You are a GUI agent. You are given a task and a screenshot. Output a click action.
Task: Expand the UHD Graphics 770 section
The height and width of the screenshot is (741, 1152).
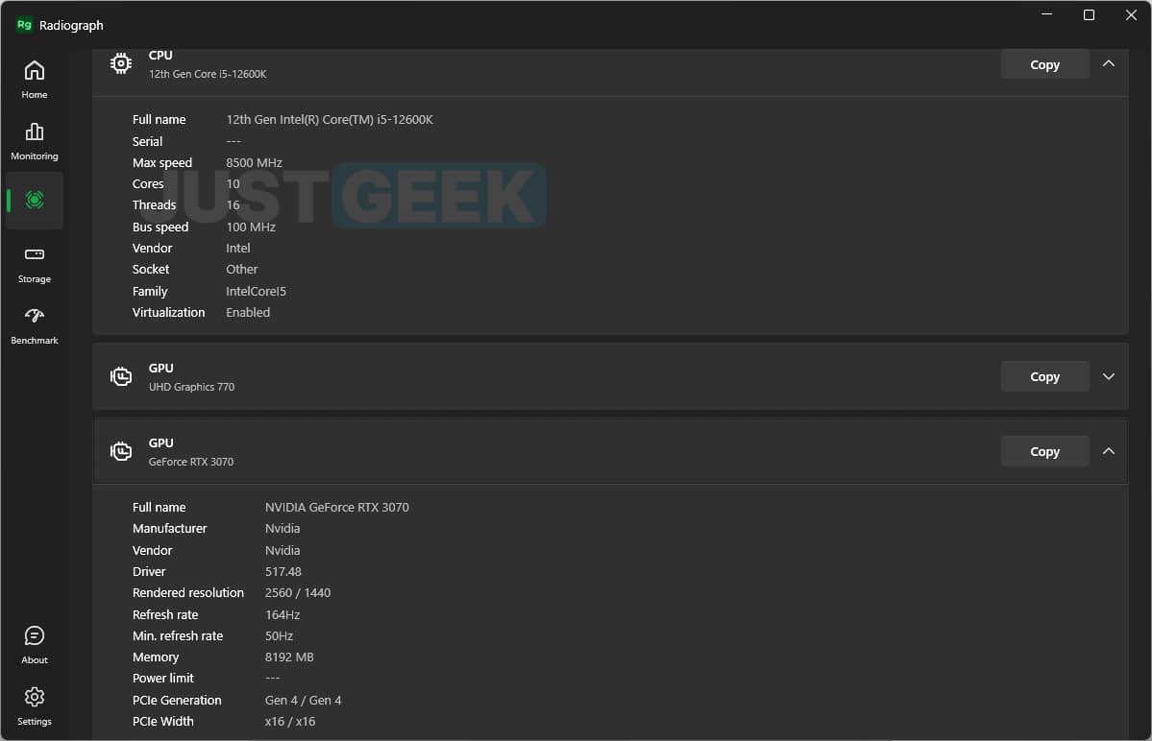point(1108,376)
